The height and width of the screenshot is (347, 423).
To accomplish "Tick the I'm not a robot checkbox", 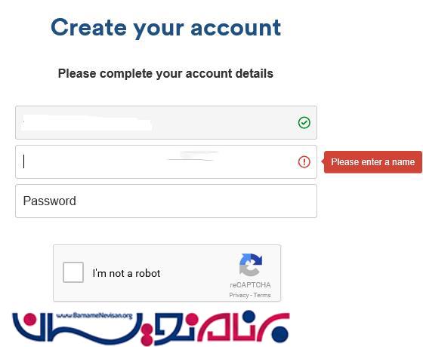I will tap(73, 272).
